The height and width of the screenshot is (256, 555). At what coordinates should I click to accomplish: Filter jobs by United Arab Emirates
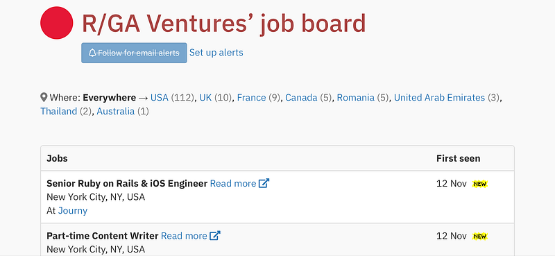(439, 98)
